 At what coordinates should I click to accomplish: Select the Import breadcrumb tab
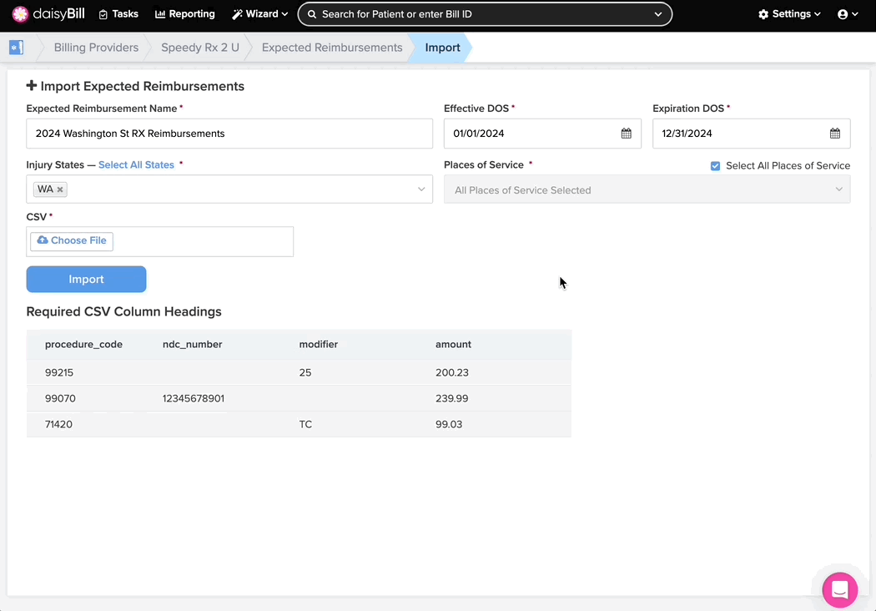click(442, 48)
